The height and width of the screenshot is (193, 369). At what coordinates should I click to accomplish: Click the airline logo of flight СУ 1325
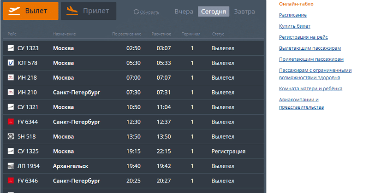pyautogui.click(x=11, y=151)
